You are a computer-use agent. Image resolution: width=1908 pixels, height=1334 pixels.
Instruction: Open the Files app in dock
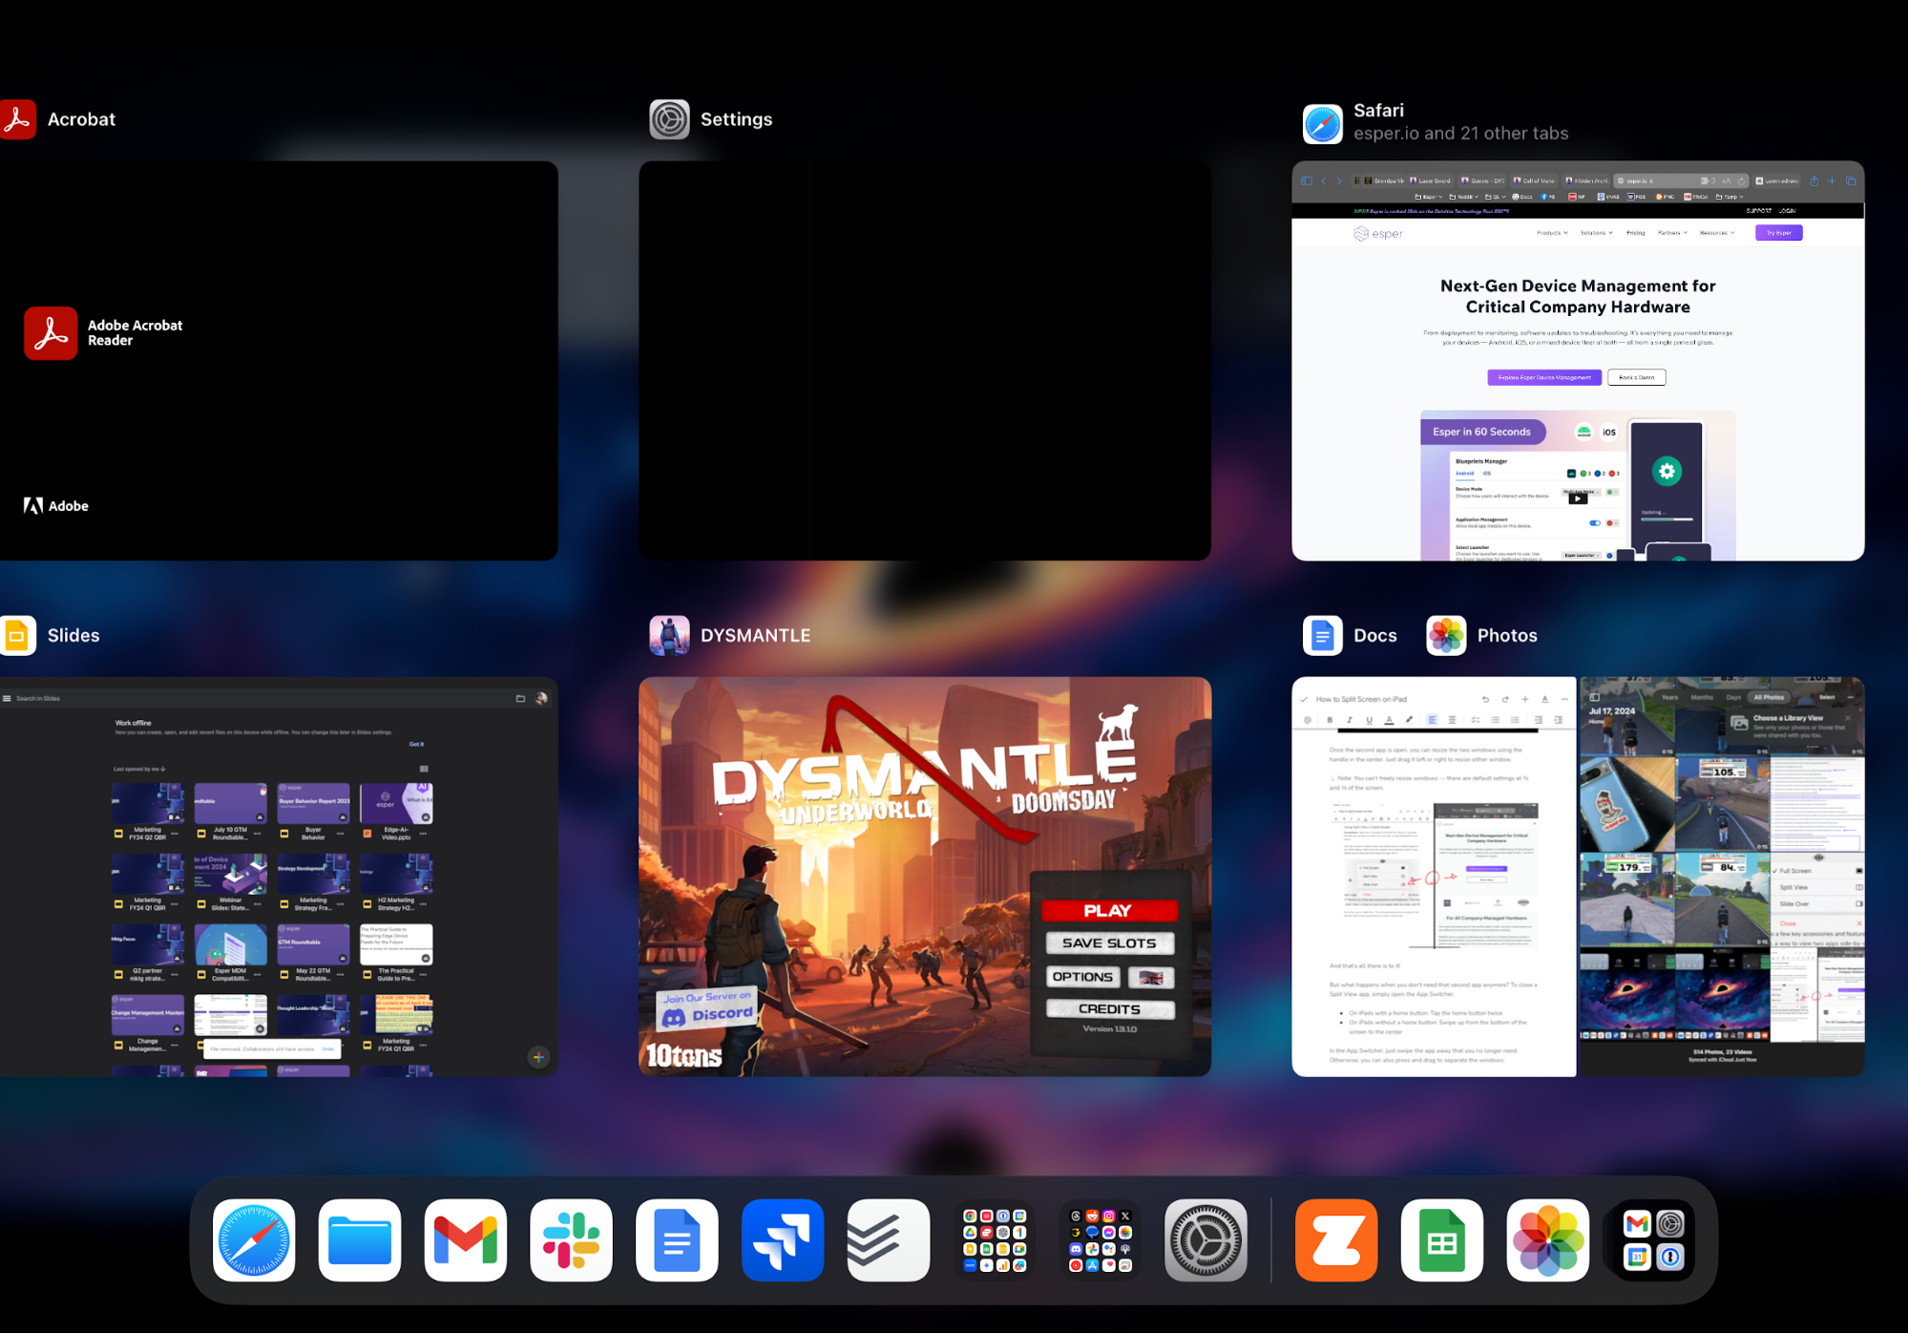[359, 1239]
